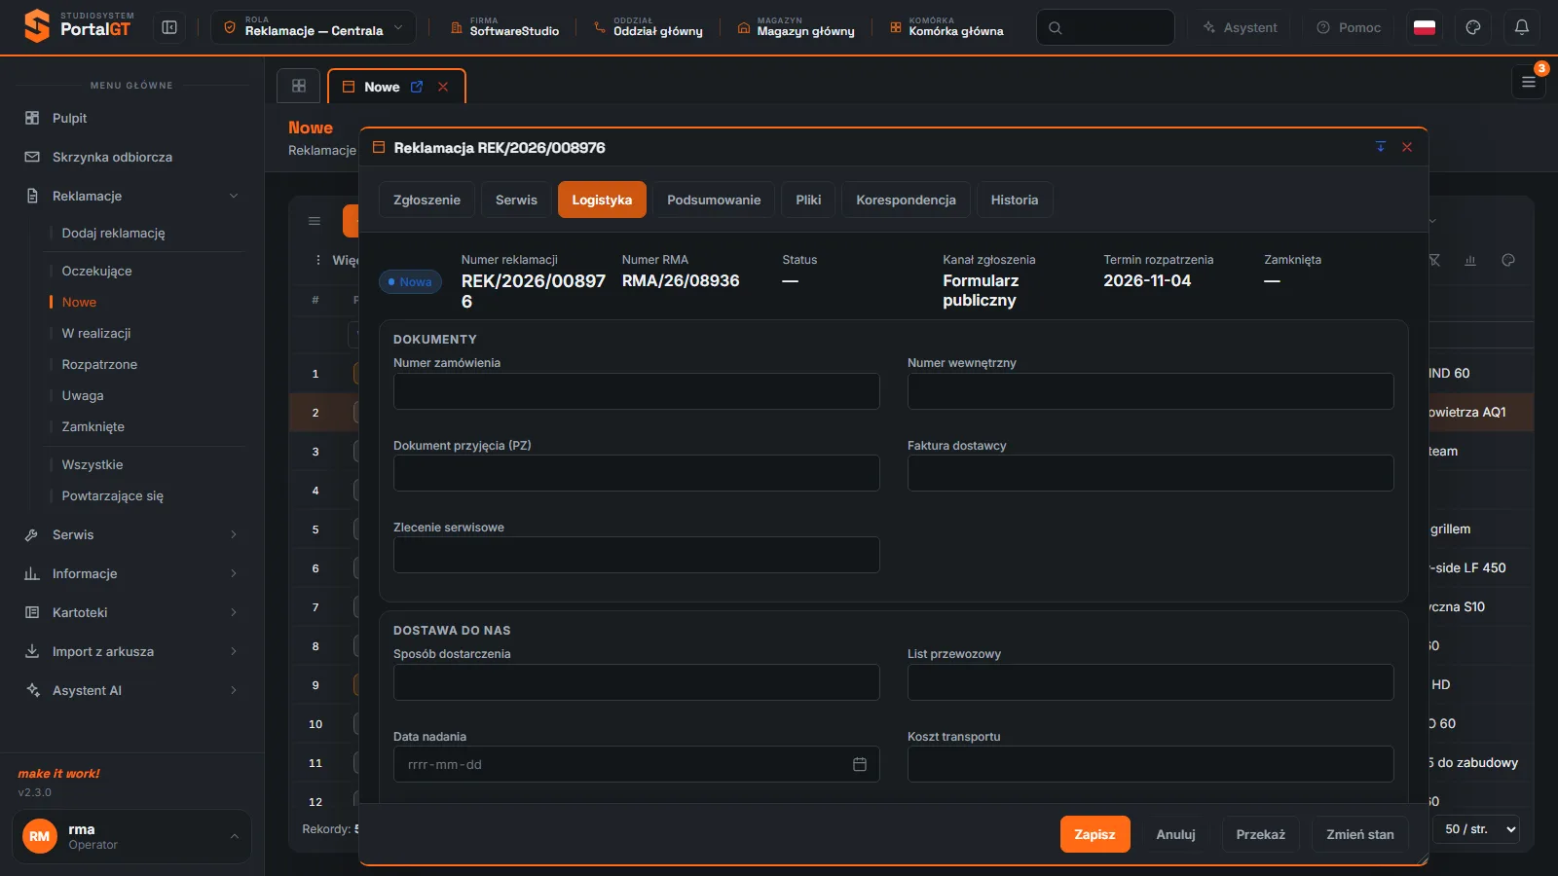Select Komórka główna in top bar
The image size is (1558, 876).
946,27
